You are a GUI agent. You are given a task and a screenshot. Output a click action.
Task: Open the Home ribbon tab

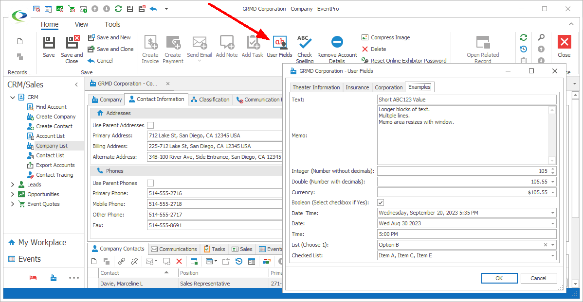[x=50, y=24]
